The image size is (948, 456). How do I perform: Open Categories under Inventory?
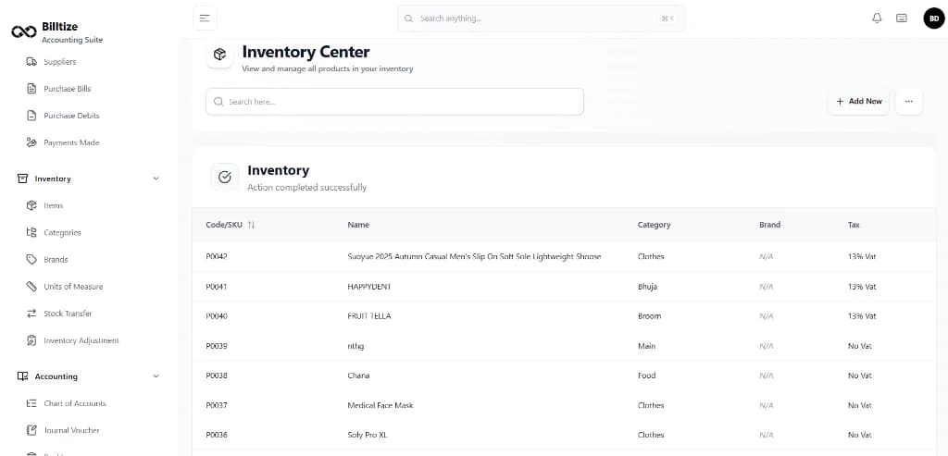[62, 232]
